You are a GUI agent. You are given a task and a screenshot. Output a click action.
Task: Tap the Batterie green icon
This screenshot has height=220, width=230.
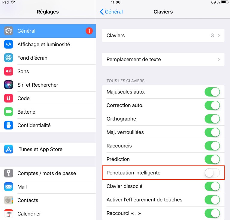(8, 111)
